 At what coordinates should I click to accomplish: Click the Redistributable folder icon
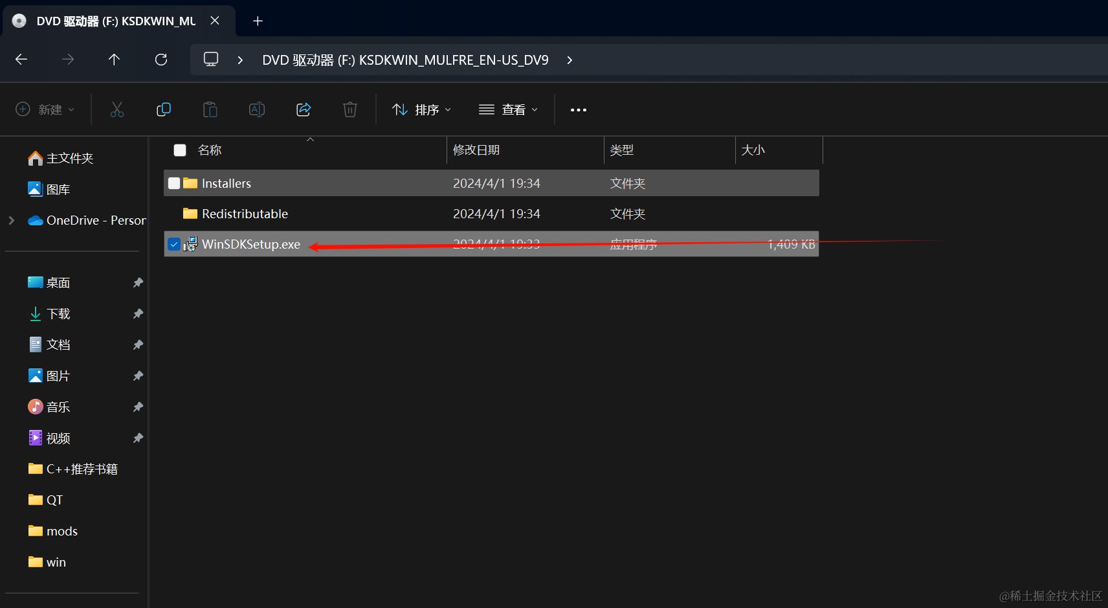(190, 214)
